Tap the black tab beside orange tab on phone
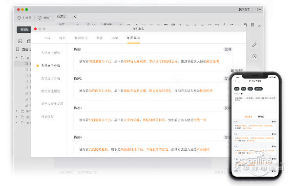 (x=261, y=116)
